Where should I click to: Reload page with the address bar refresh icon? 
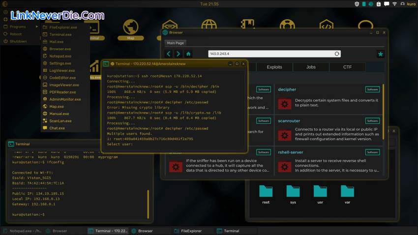tap(337, 54)
